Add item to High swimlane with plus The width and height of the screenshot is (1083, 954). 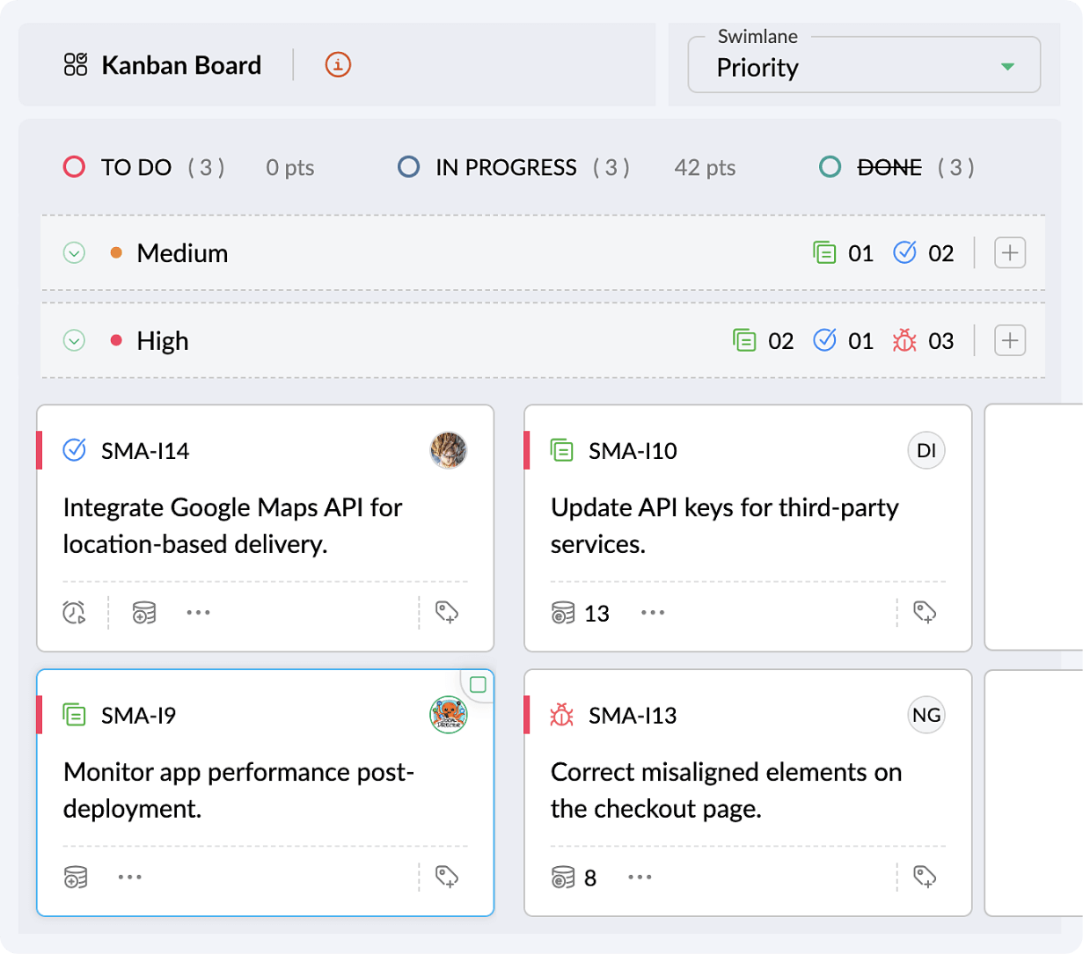[x=1010, y=340]
